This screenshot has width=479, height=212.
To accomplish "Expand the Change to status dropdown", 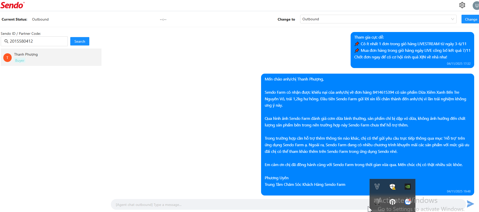I will coord(378,19).
